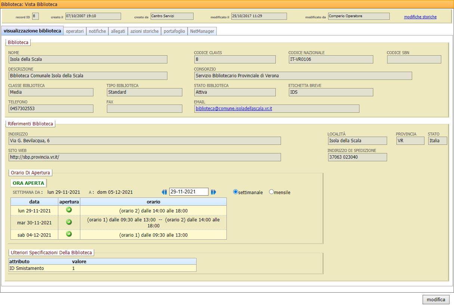This screenshot has height=305, width=454.
Task: Select the visualizzazione biblioteca tab
Action: pyautogui.click(x=32, y=31)
